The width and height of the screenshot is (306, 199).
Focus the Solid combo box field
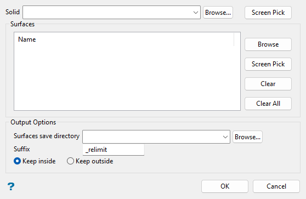tap(111, 13)
